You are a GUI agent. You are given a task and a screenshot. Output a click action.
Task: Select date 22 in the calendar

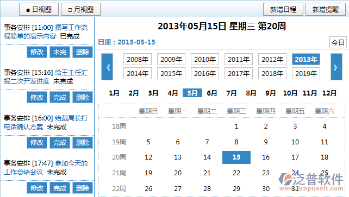pos(236,173)
